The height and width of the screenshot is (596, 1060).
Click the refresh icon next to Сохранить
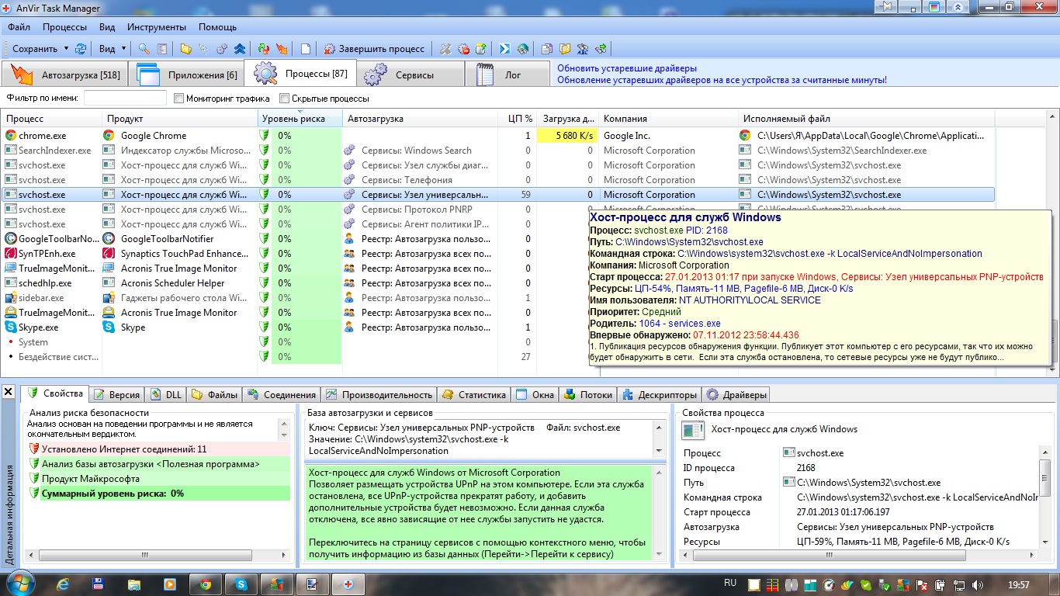[81, 49]
